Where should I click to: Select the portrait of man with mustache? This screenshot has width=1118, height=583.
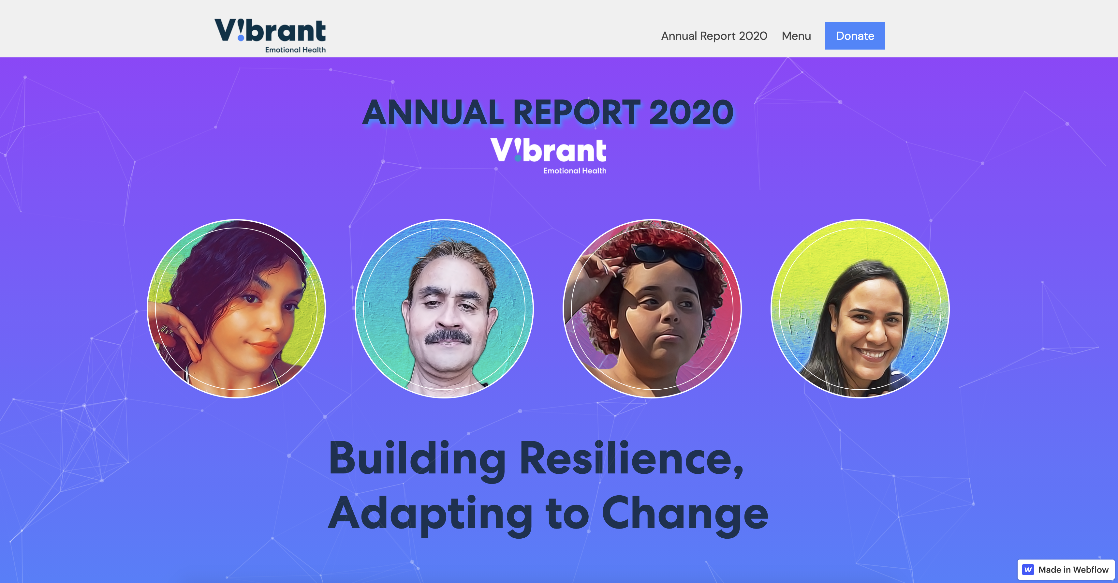pos(444,309)
